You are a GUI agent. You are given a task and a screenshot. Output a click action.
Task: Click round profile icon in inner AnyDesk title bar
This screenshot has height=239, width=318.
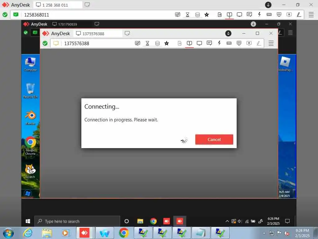click(x=228, y=33)
